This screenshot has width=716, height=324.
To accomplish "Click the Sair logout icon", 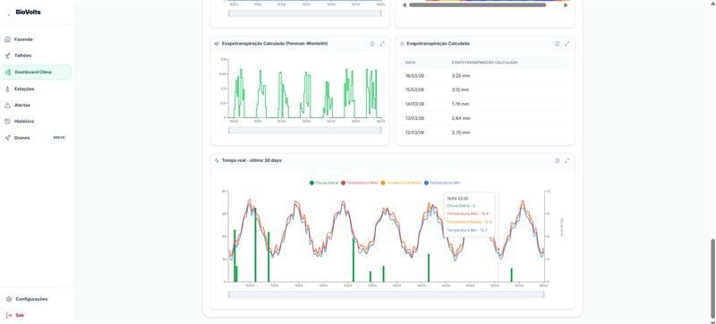I will [9, 315].
